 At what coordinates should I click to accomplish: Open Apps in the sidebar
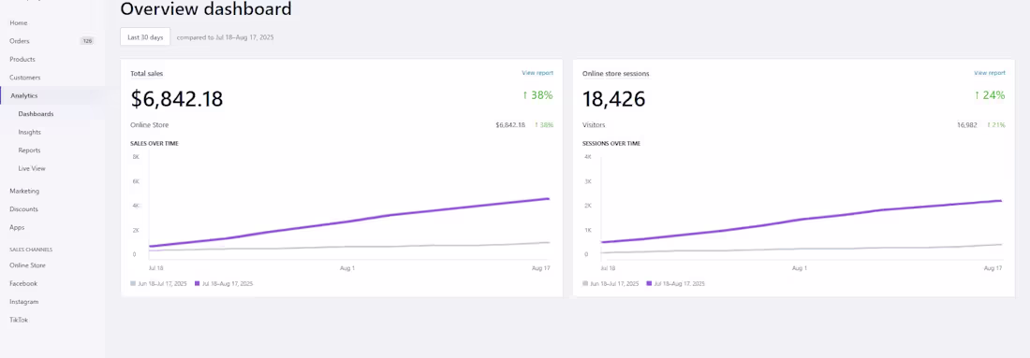pyautogui.click(x=17, y=228)
